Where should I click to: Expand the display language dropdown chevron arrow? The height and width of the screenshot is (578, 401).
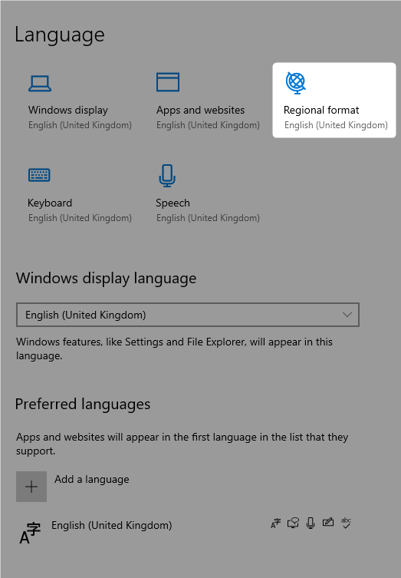(347, 315)
